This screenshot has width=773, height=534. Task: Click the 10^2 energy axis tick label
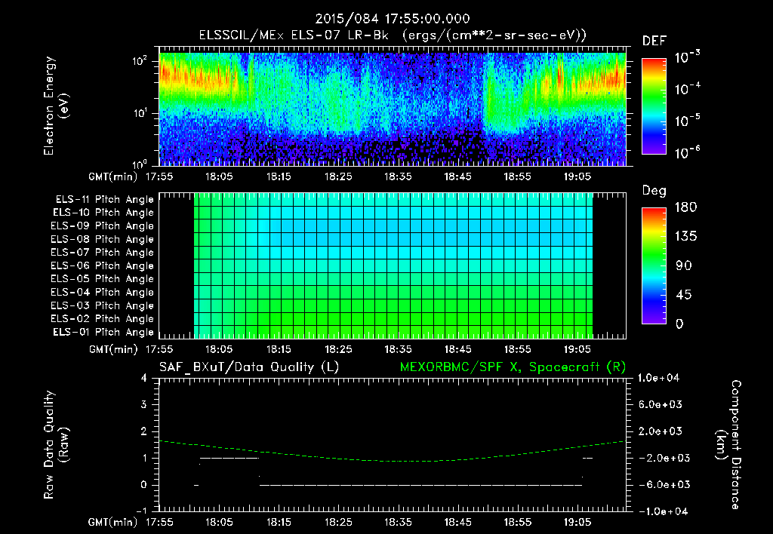[x=140, y=61]
